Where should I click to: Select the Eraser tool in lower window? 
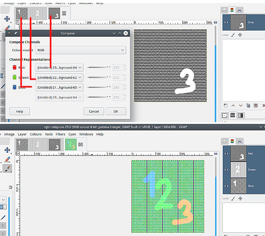click(x=8, y=159)
